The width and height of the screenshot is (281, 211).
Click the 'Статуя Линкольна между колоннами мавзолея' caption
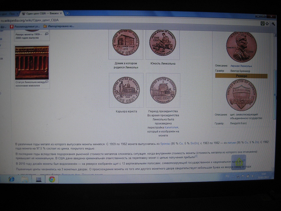30,84
